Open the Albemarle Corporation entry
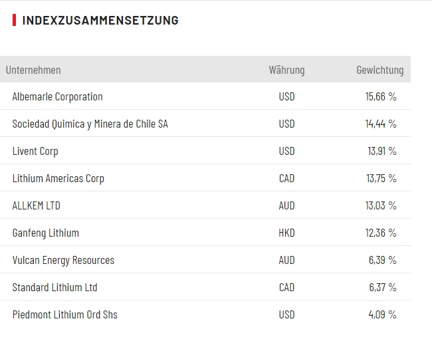The image size is (432, 357). [57, 96]
